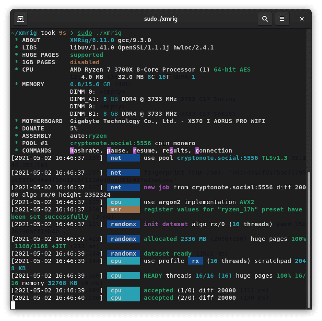Click the window title "sudo ./xmrig"
The image size is (322, 321).
coord(161,19)
